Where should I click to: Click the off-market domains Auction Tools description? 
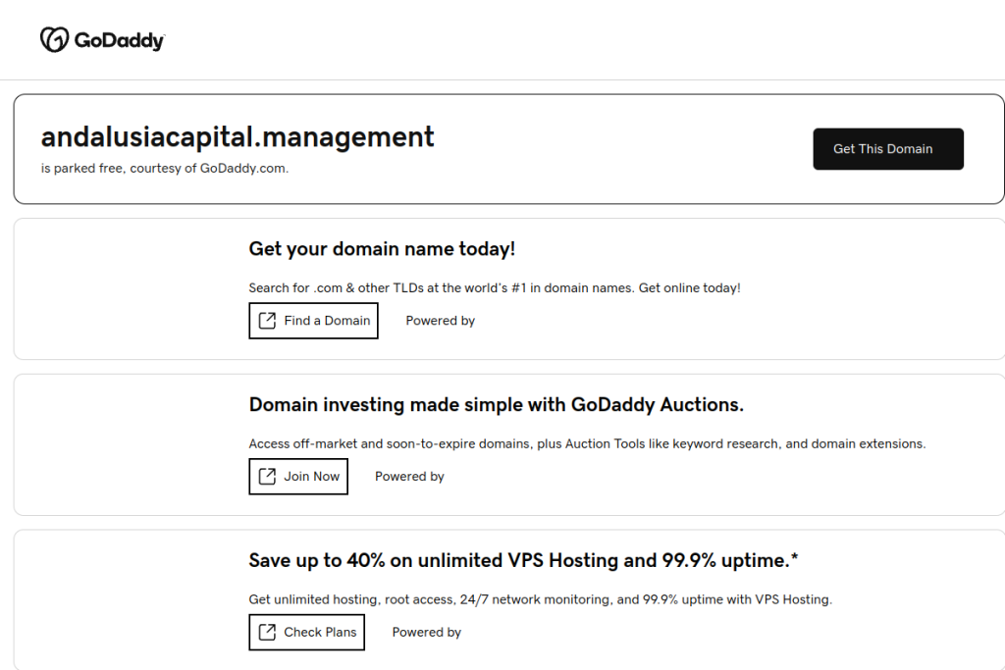587,444
